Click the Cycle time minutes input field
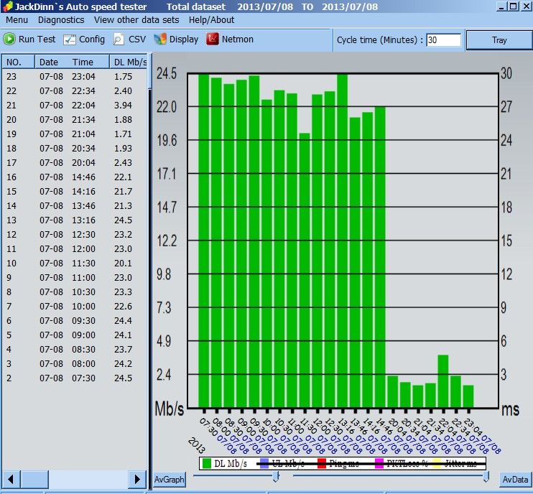The height and width of the screenshot is (494, 533). coord(444,40)
